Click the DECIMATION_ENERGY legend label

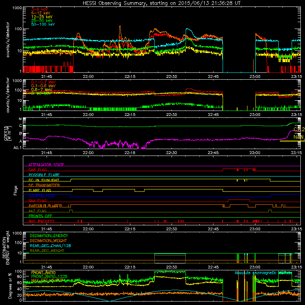coord(49,236)
